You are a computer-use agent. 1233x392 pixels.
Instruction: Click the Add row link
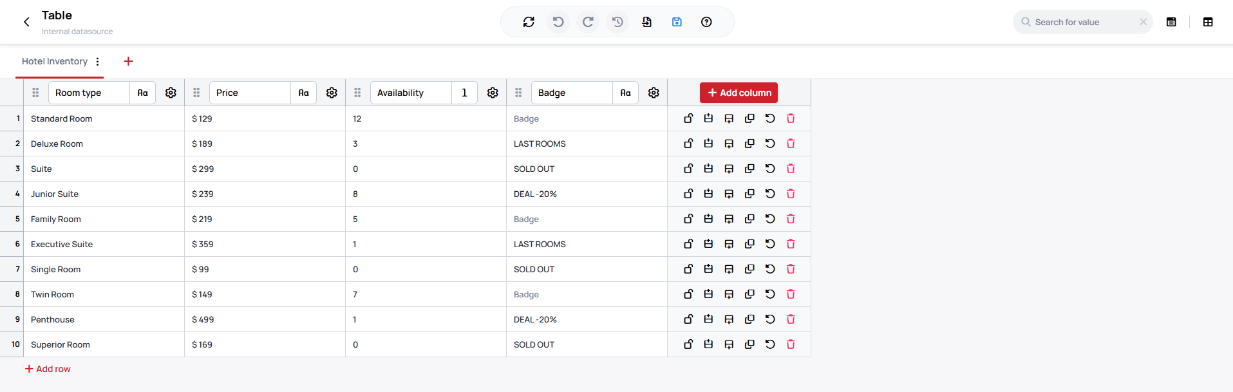coord(48,369)
